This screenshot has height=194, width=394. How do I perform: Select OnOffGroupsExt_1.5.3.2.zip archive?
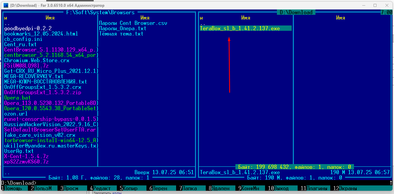(43, 92)
